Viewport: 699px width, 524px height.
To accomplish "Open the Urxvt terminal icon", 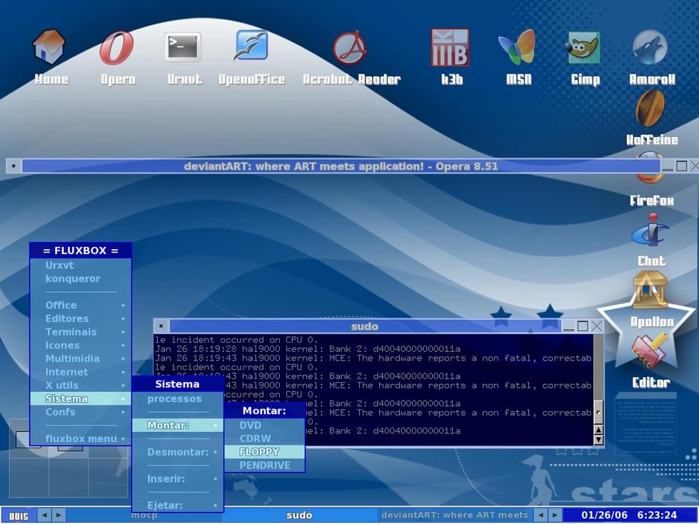I will (x=182, y=44).
